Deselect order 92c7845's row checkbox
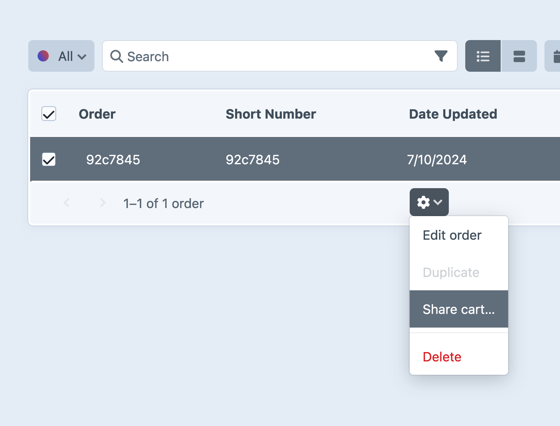The height and width of the screenshot is (426, 560). pyautogui.click(x=48, y=159)
